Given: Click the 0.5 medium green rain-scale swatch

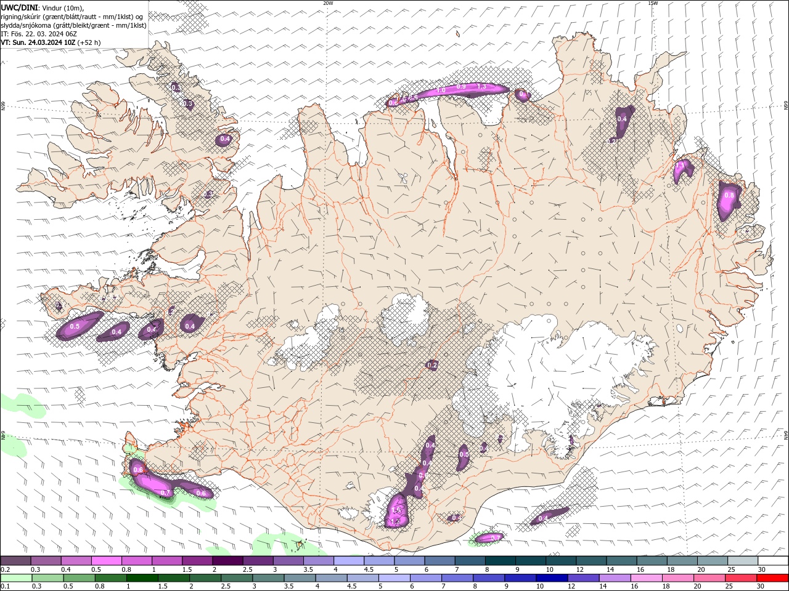Looking at the screenshot, I should (x=80, y=578).
